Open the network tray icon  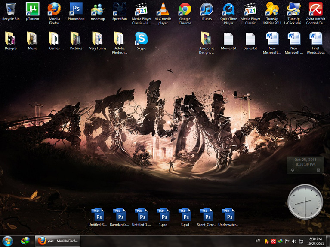pyautogui.click(x=301, y=241)
